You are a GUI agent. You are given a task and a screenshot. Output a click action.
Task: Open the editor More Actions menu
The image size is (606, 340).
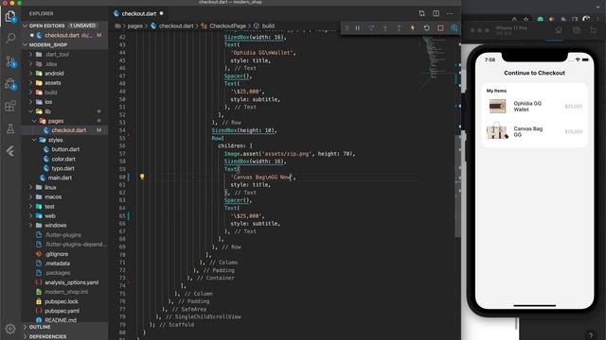coord(450,13)
